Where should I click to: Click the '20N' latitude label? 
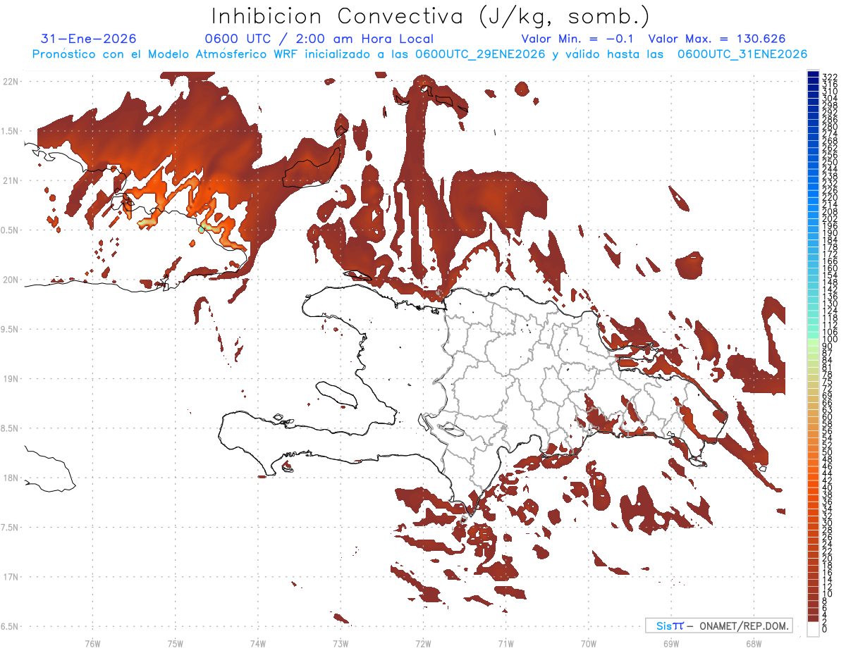point(11,280)
